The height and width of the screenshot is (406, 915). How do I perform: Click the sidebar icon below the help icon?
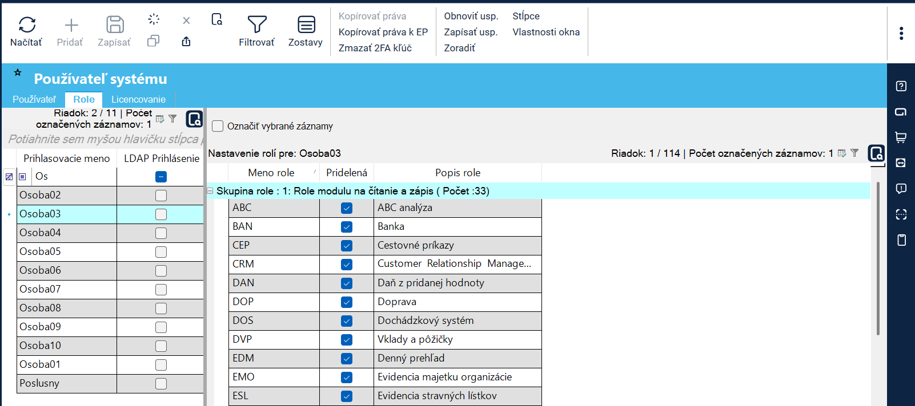tap(901, 112)
